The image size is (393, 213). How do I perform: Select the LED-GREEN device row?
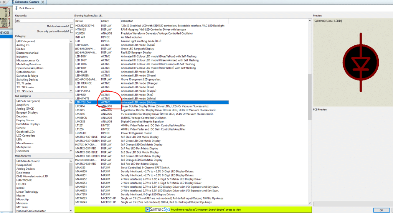[152, 76]
